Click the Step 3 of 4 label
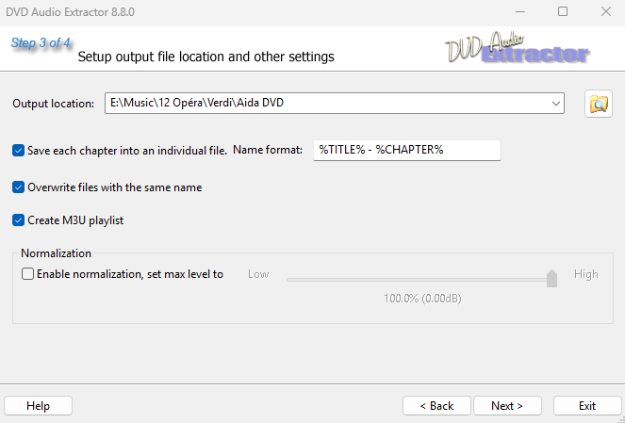The height and width of the screenshot is (423, 625). [x=41, y=42]
